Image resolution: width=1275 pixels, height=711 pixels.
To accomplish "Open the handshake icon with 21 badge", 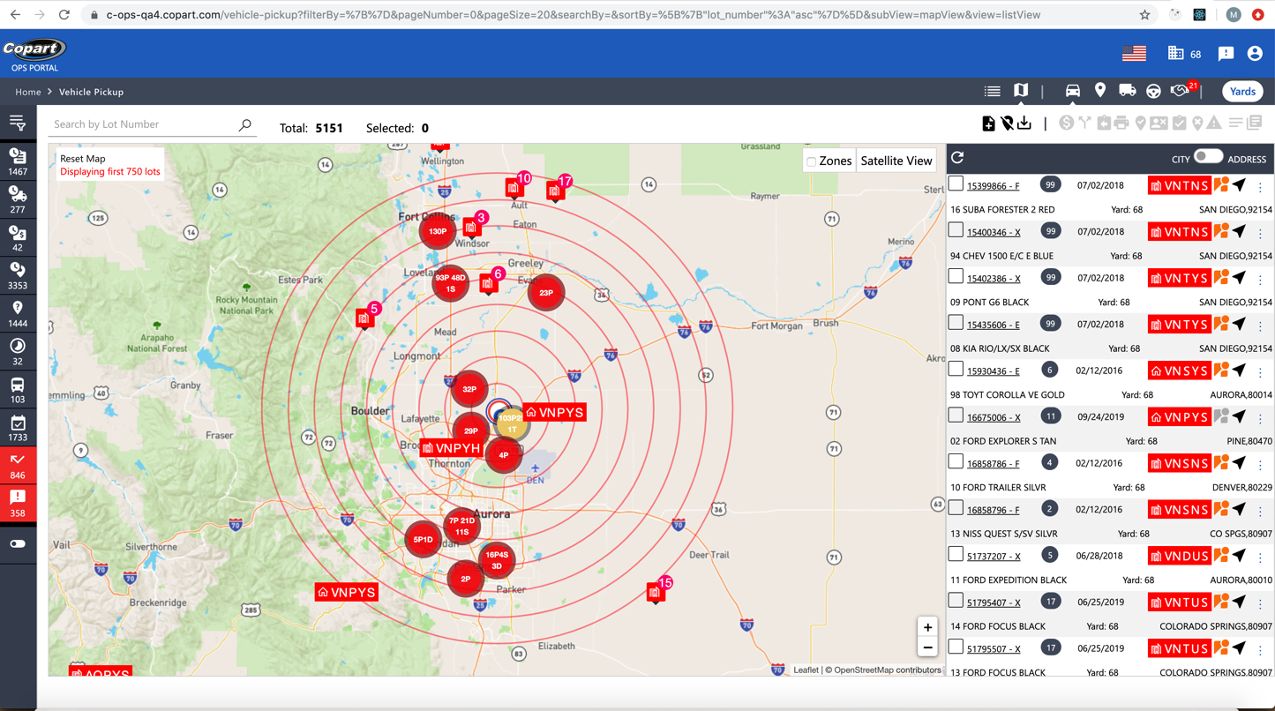I will (x=1181, y=90).
